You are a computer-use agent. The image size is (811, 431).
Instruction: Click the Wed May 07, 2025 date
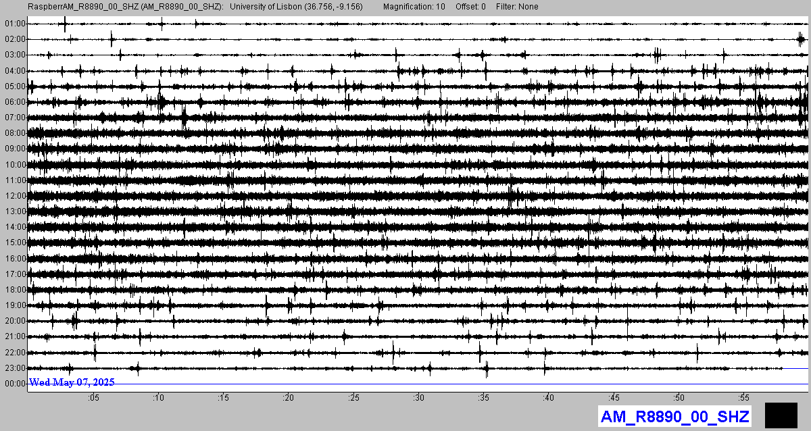(x=72, y=382)
